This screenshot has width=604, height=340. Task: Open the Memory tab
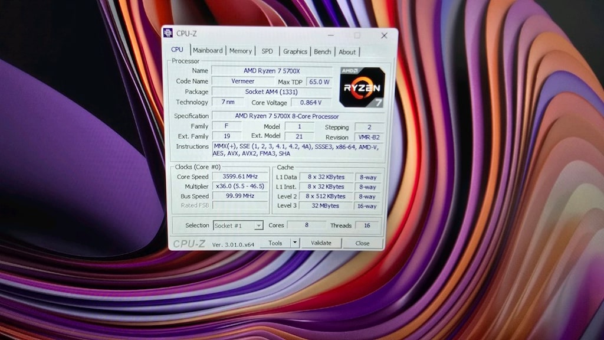[x=241, y=51]
